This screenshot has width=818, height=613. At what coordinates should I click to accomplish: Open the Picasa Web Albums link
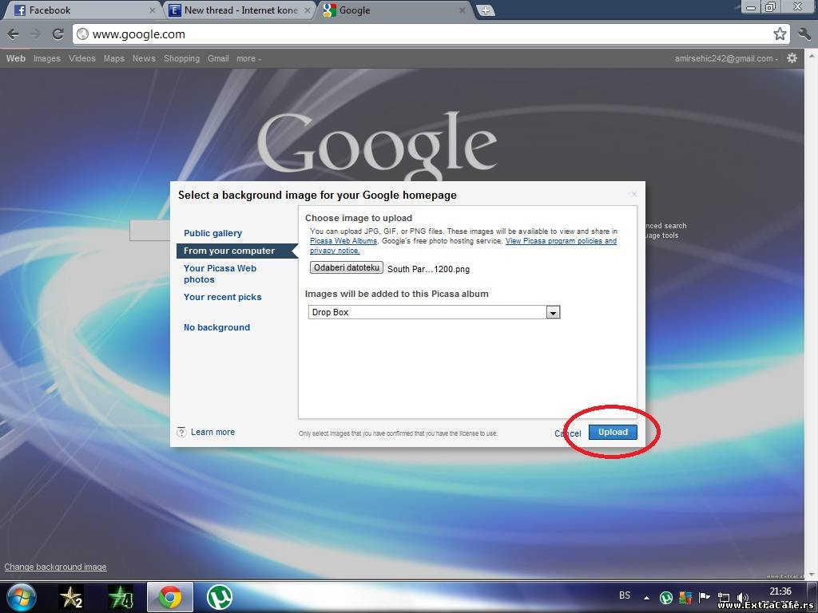click(x=343, y=241)
